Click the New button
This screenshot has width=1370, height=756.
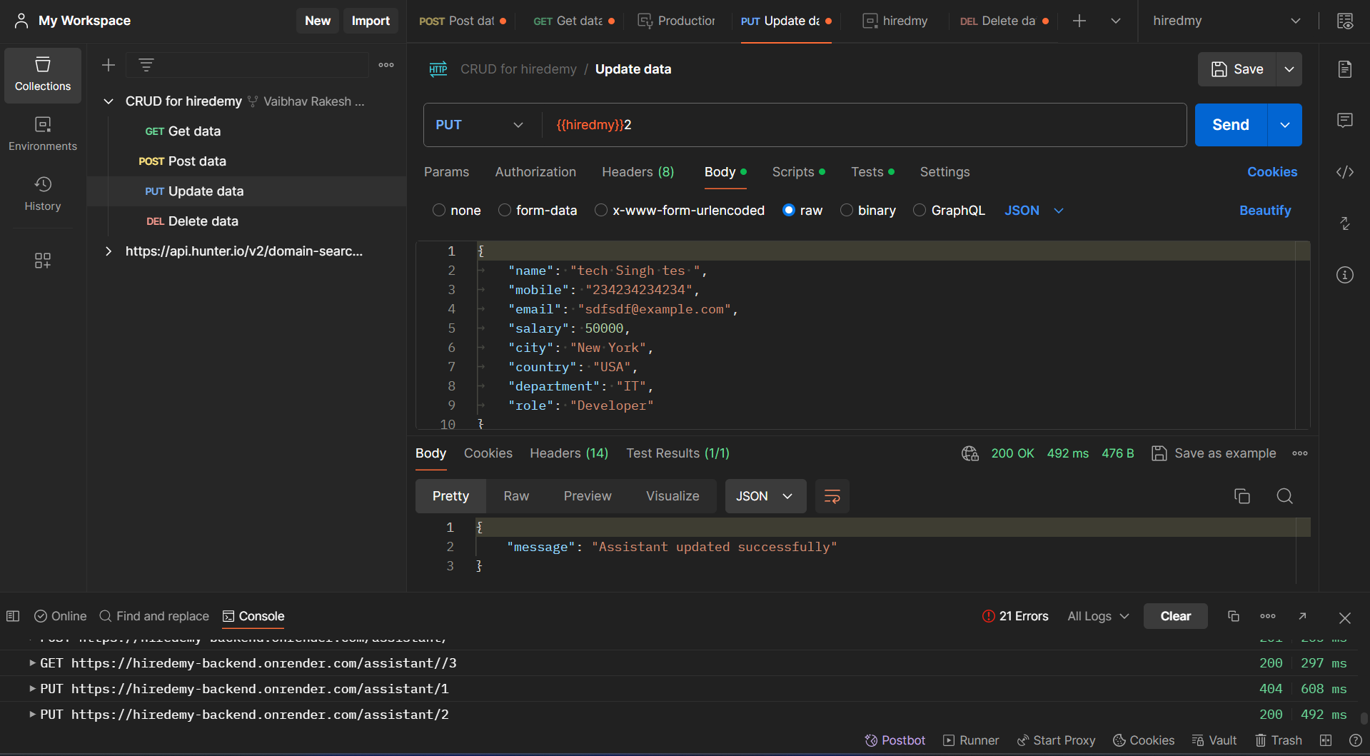pos(318,21)
